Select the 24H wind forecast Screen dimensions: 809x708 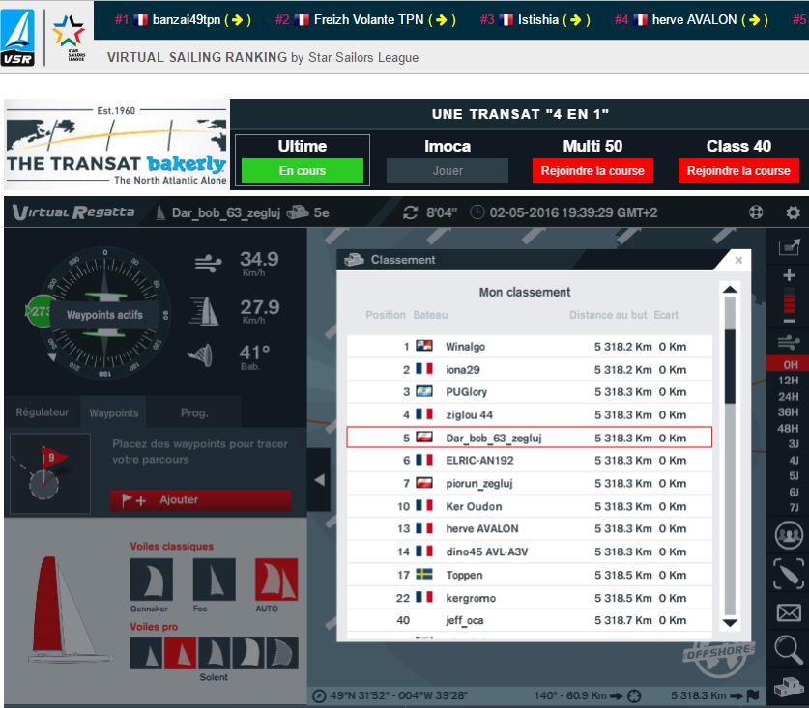click(x=788, y=397)
